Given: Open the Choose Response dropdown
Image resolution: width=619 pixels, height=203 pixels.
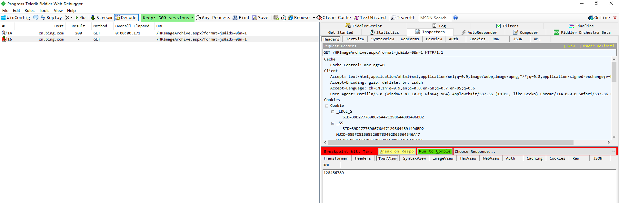Looking at the screenshot, I should click(x=613, y=152).
